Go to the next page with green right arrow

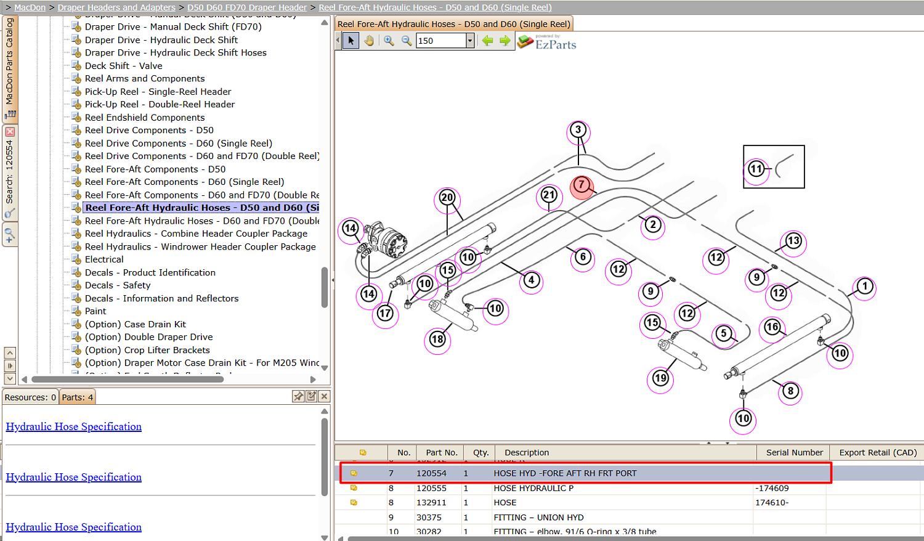(505, 41)
